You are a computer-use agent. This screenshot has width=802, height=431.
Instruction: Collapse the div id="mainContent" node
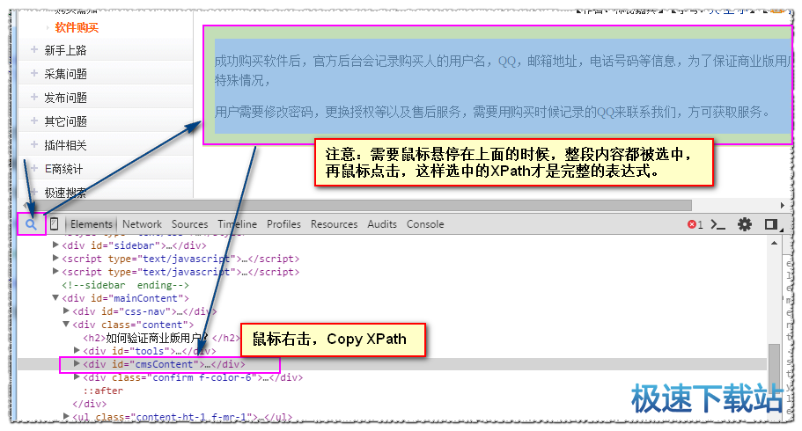55,297
